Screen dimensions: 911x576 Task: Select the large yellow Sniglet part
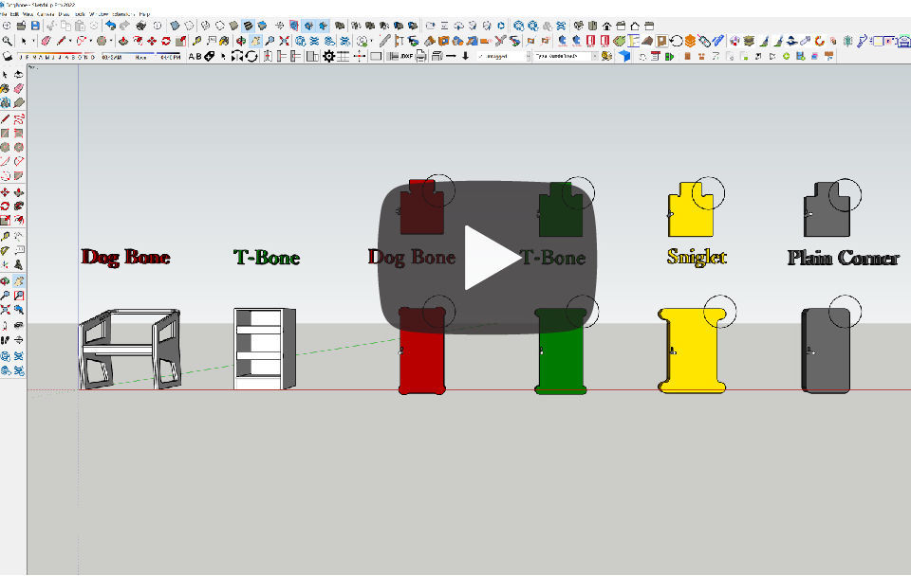click(x=692, y=351)
